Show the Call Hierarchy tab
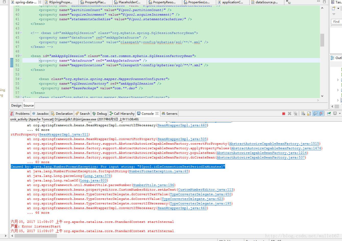This screenshot has height=241, width=342. pyautogui.click(x=122, y=113)
